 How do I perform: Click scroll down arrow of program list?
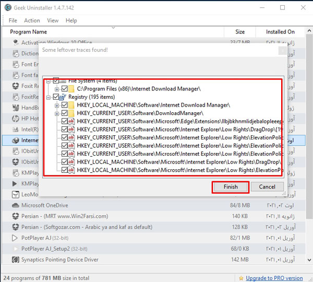click(309, 260)
